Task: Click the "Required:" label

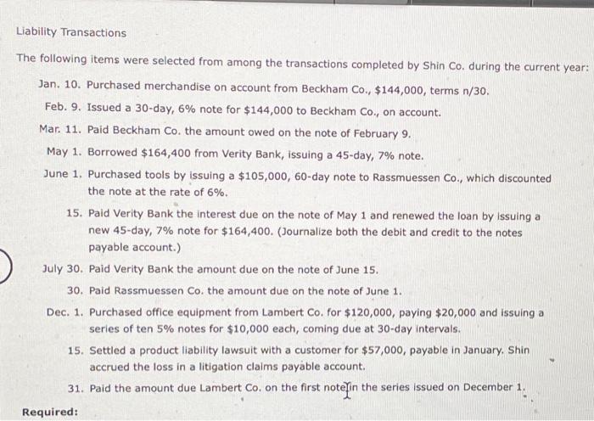Action: (50, 412)
